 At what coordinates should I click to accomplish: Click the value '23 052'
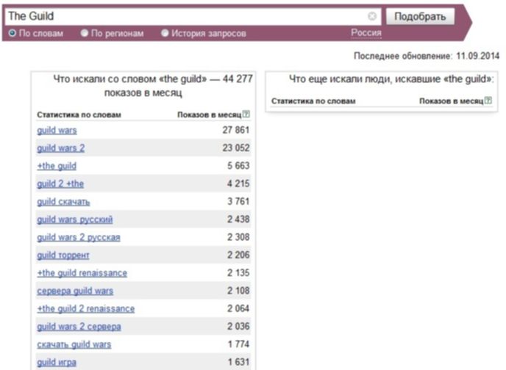(236, 148)
